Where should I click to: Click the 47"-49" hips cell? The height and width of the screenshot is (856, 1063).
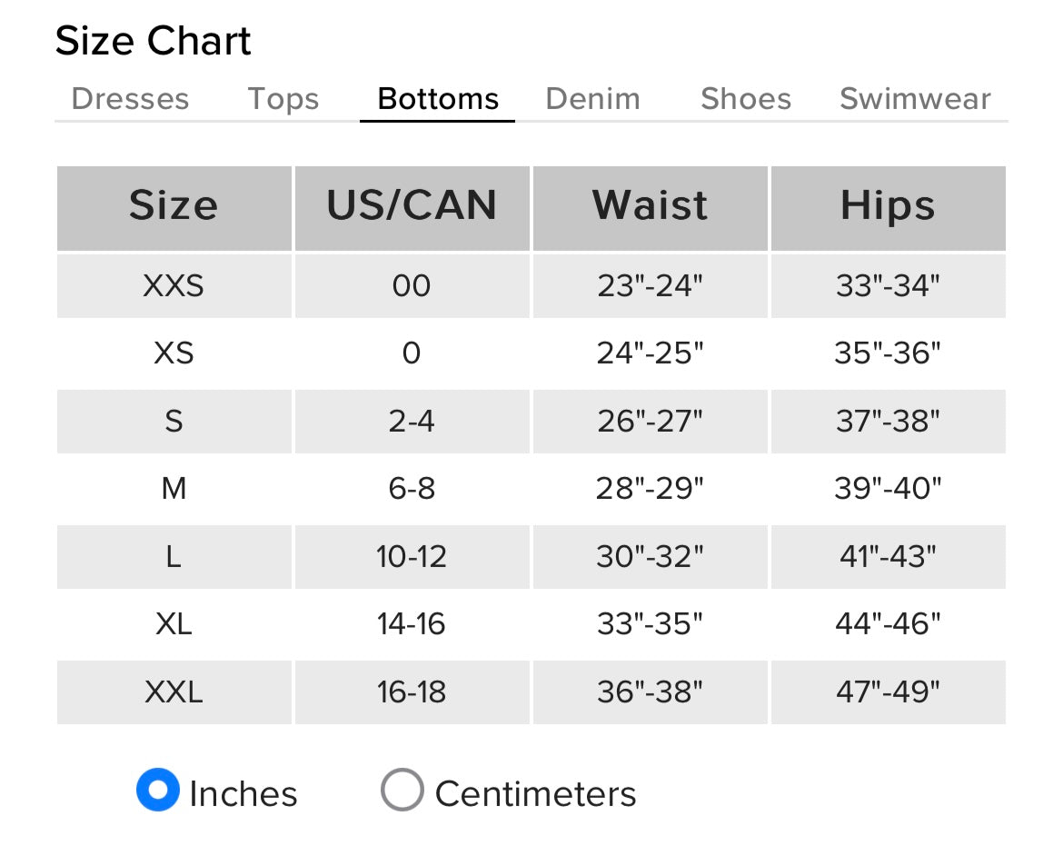888,692
